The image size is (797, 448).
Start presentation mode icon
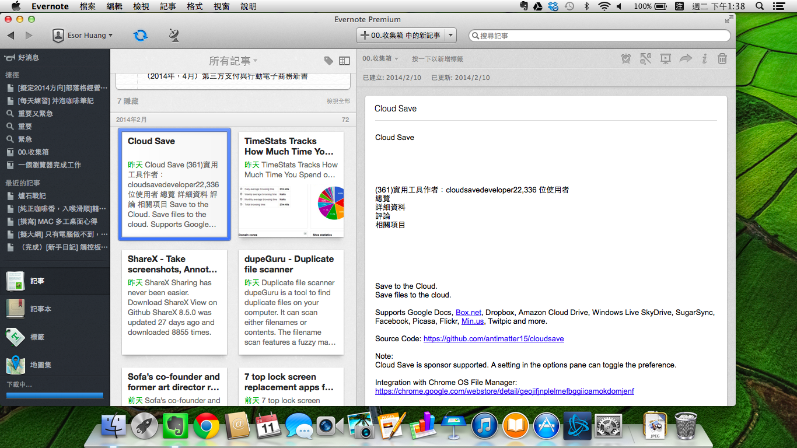click(x=665, y=58)
